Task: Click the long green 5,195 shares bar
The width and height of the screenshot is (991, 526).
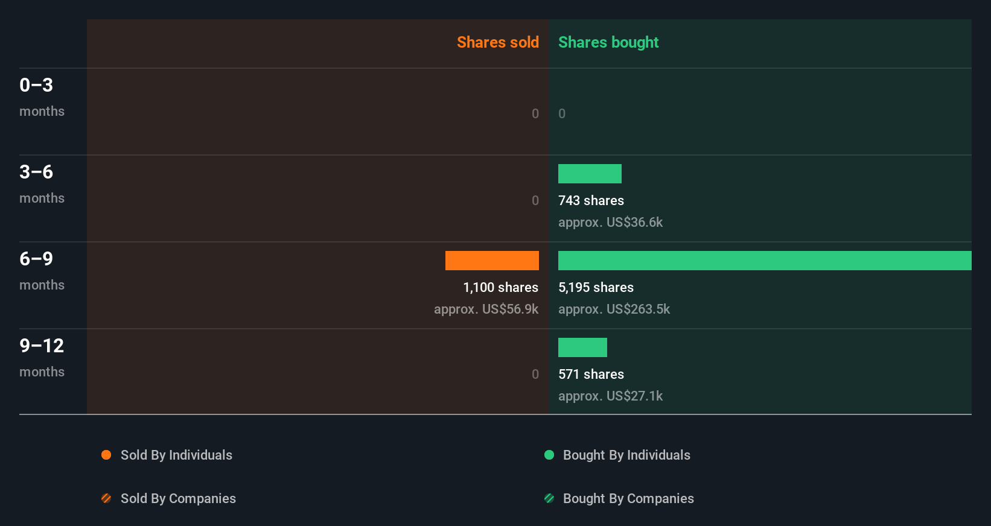Action: tap(765, 261)
